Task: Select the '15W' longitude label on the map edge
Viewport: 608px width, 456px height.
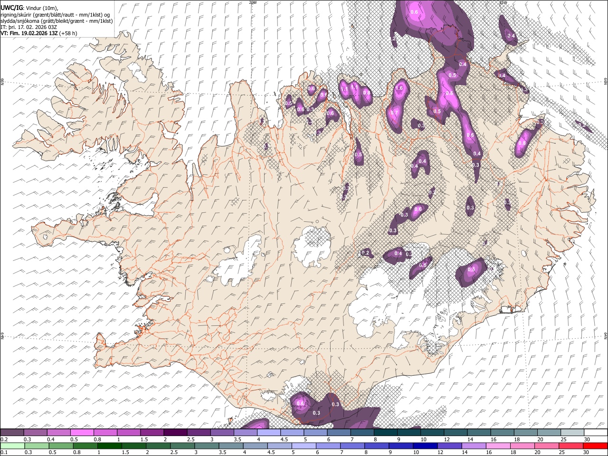Action: pos(503,2)
